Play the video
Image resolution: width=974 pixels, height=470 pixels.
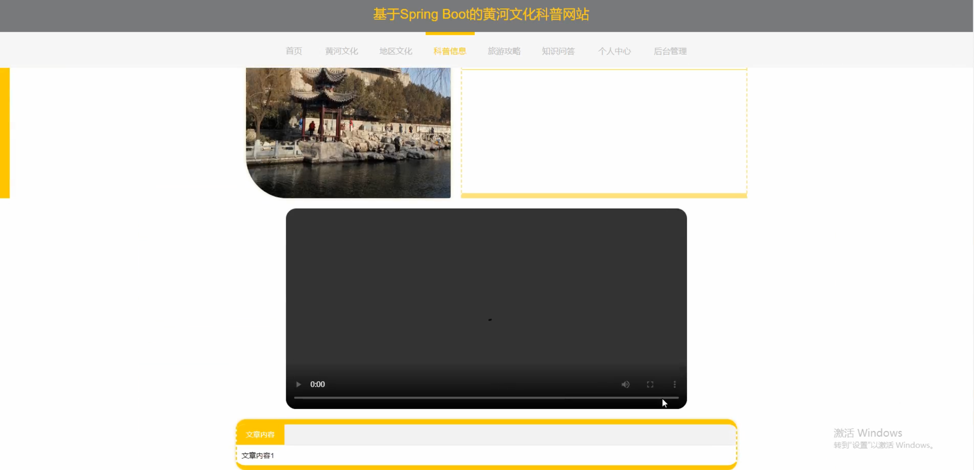click(298, 384)
